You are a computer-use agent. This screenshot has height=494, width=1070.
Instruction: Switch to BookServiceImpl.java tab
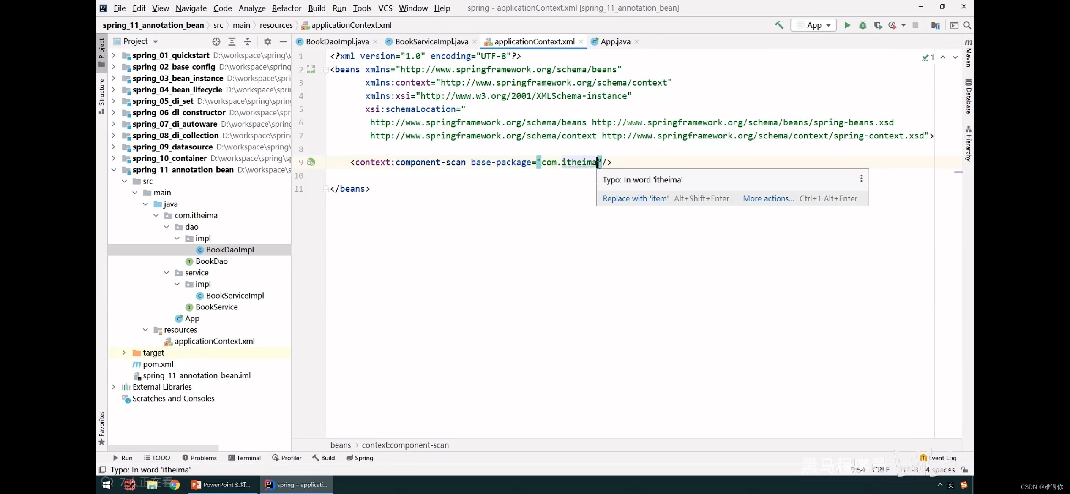click(x=431, y=41)
